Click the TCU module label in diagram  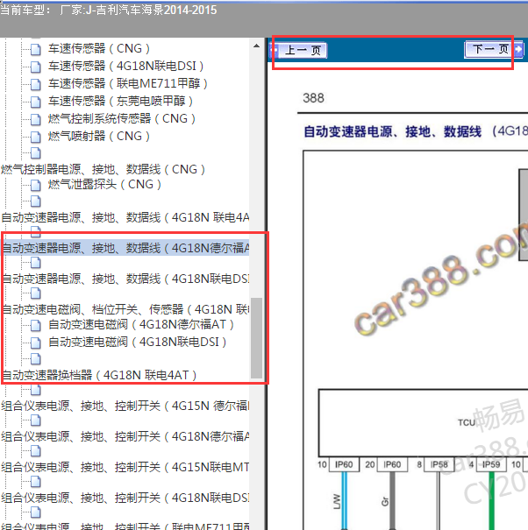(467, 422)
